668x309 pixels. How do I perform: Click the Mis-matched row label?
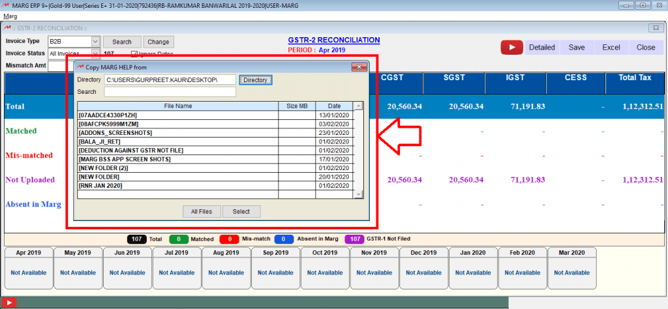pyautogui.click(x=29, y=155)
